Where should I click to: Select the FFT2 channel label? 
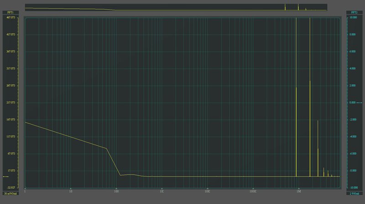[x=355, y=12]
